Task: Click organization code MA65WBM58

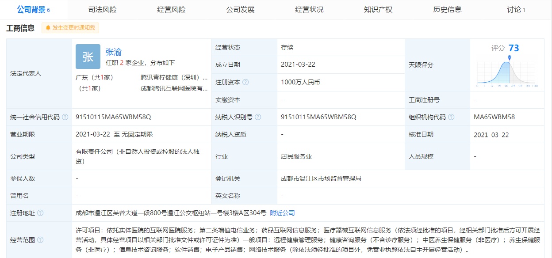Action: (x=494, y=117)
